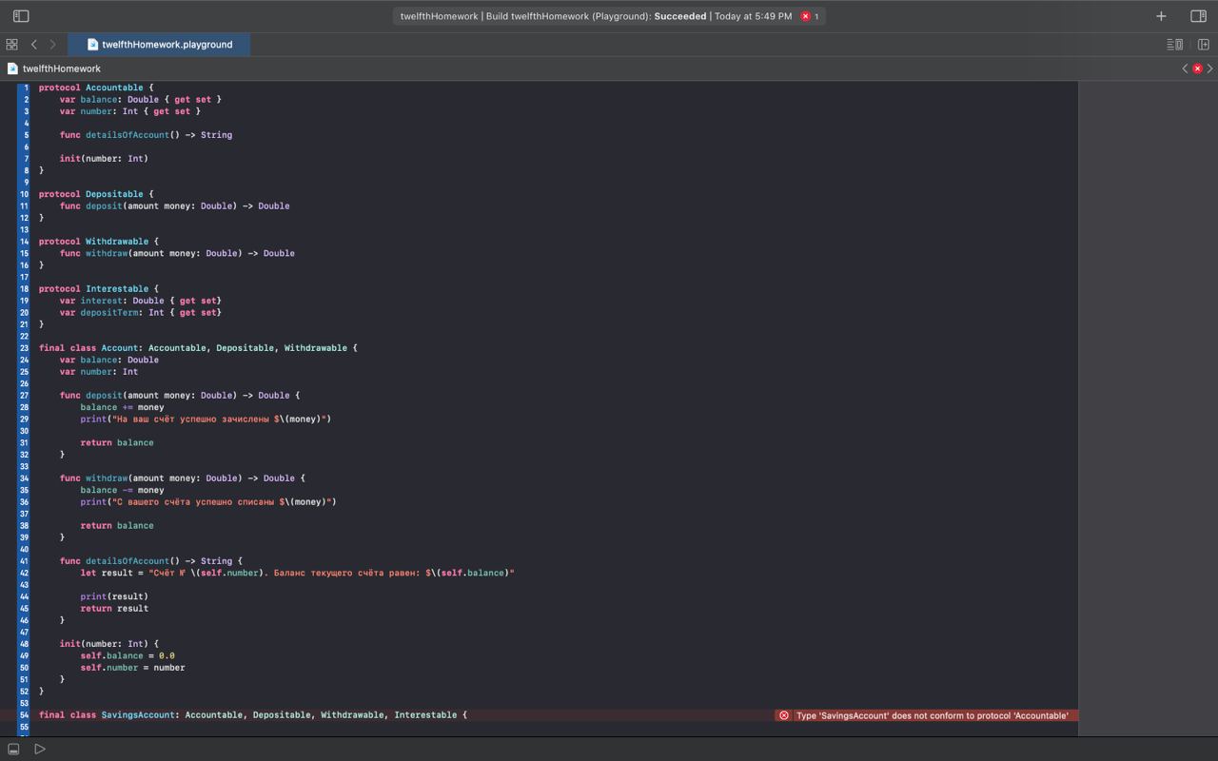Click line number 23 gutter
Screen dimensions: 1218x761
click(x=24, y=348)
